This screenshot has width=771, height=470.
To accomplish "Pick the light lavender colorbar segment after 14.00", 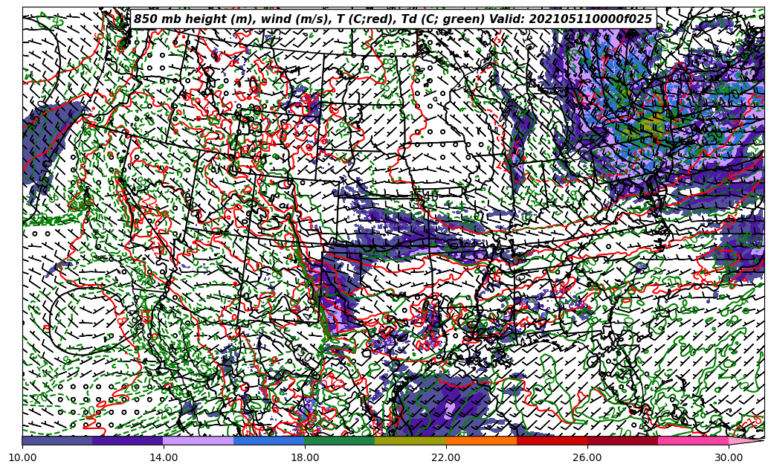I will point(199,440).
